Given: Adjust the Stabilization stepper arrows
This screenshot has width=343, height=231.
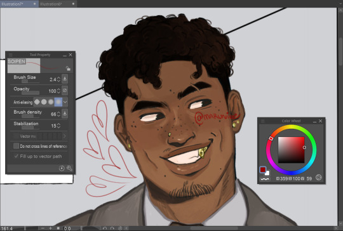Looking at the screenshot, I should coord(58,126).
